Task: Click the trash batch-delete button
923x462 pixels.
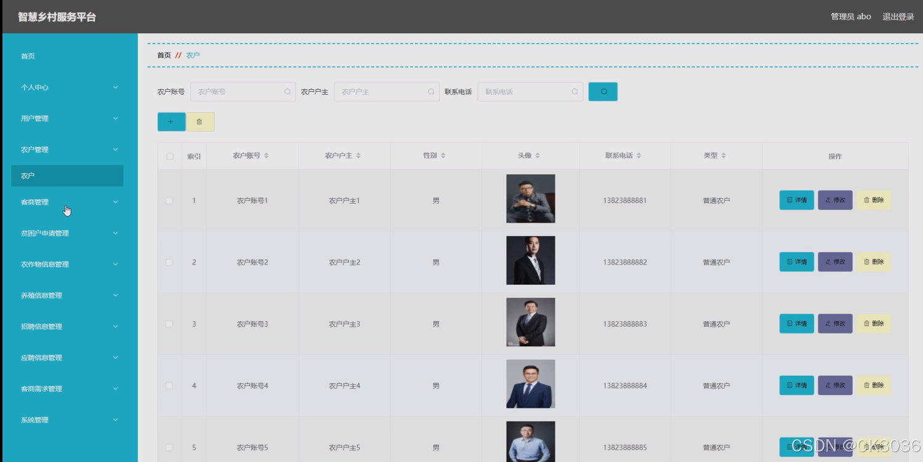Action: (x=200, y=122)
